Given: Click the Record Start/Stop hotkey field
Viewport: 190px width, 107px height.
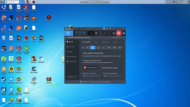Looking at the screenshot, I should point(91,76).
